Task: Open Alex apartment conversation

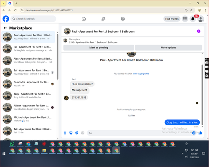Action: [28, 61]
